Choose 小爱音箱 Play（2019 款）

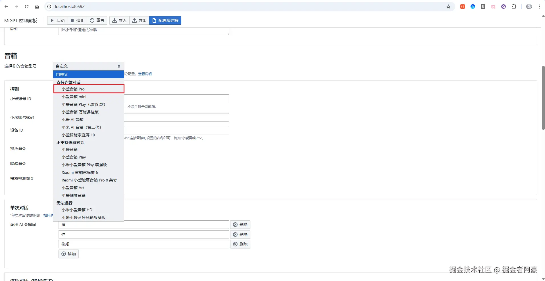pos(88,104)
